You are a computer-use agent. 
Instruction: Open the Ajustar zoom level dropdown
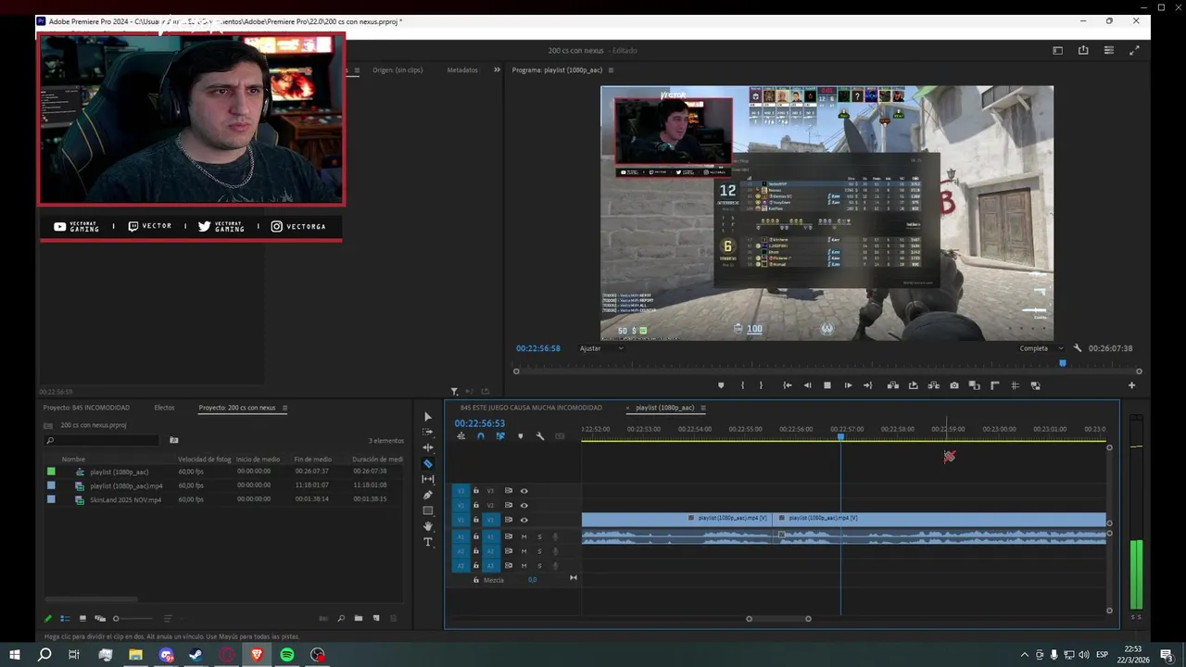coord(601,348)
